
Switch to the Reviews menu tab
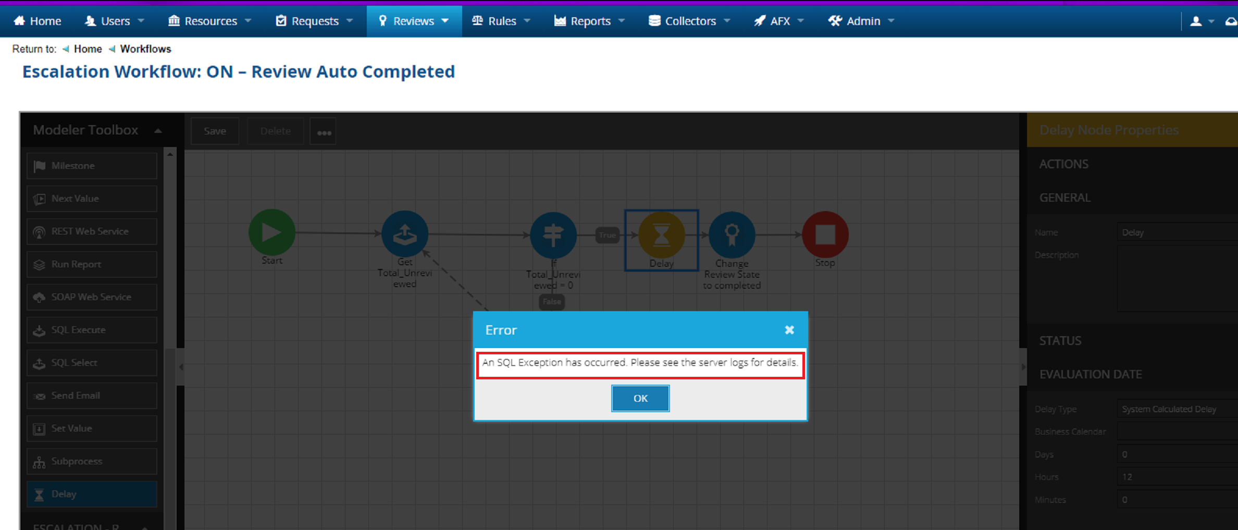[414, 21]
